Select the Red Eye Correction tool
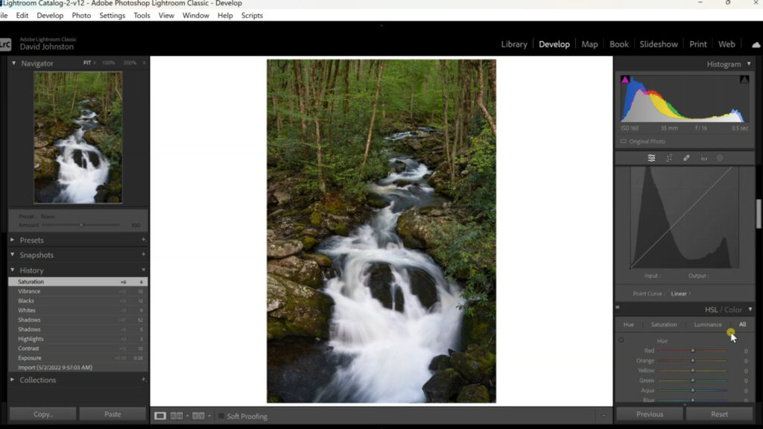Image resolution: width=763 pixels, height=429 pixels. coord(703,158)
